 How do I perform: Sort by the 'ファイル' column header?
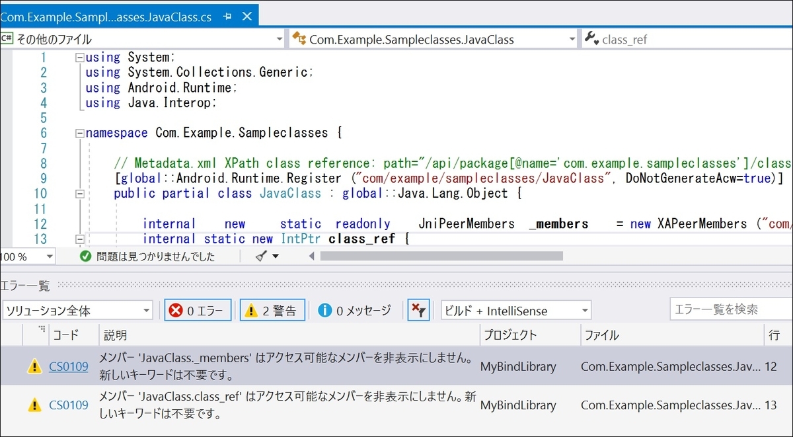671,335
